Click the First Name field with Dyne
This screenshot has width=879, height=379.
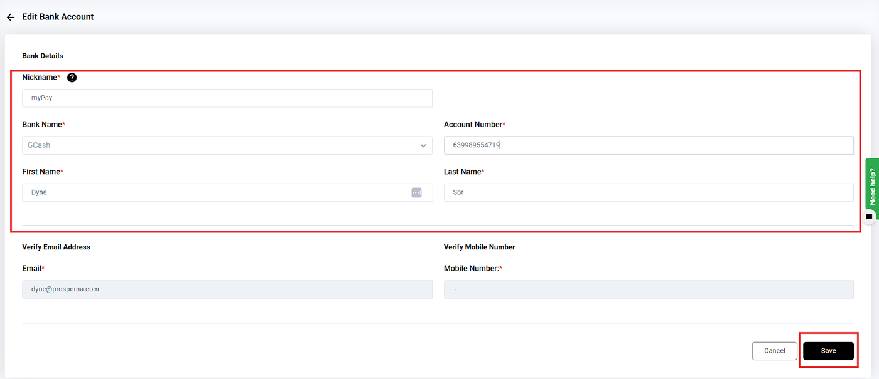click(x=213, y=192)
